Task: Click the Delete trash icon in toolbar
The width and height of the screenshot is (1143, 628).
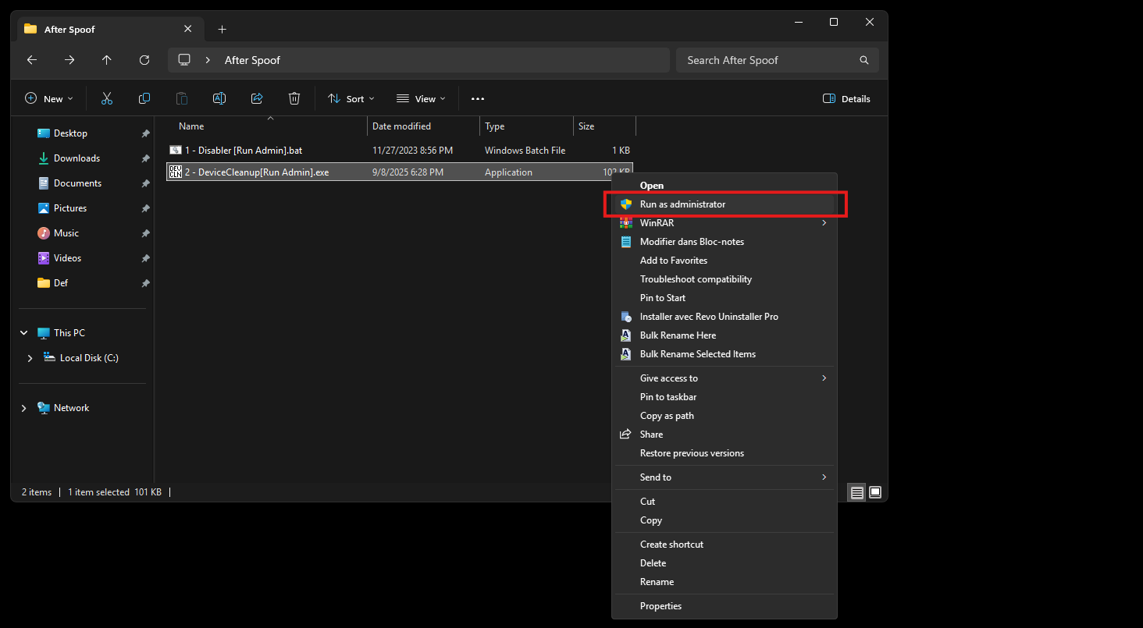Action: [x=294, y=98]
